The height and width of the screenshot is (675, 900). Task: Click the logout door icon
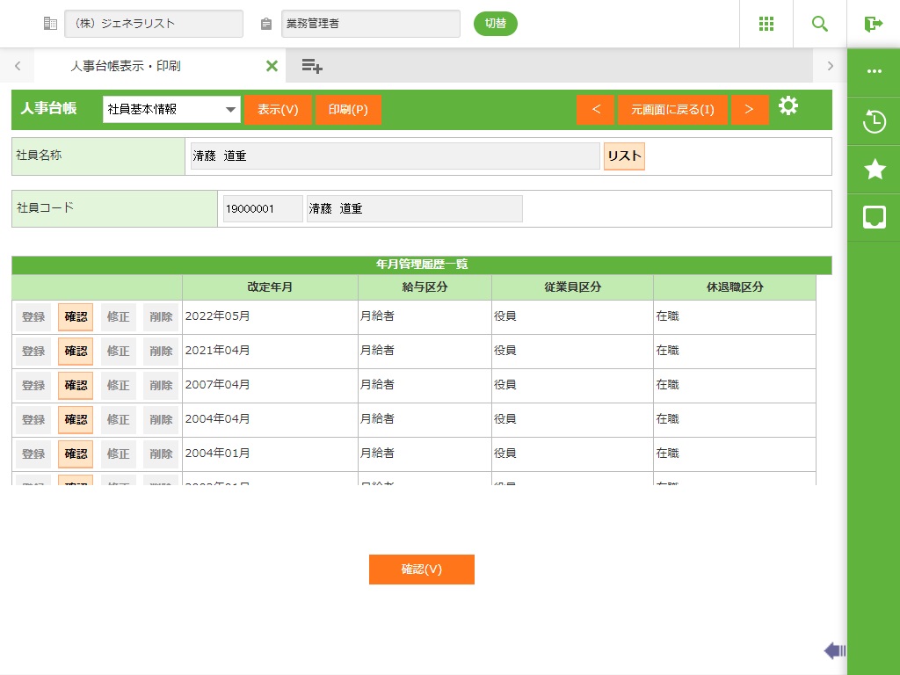point(874,24)
